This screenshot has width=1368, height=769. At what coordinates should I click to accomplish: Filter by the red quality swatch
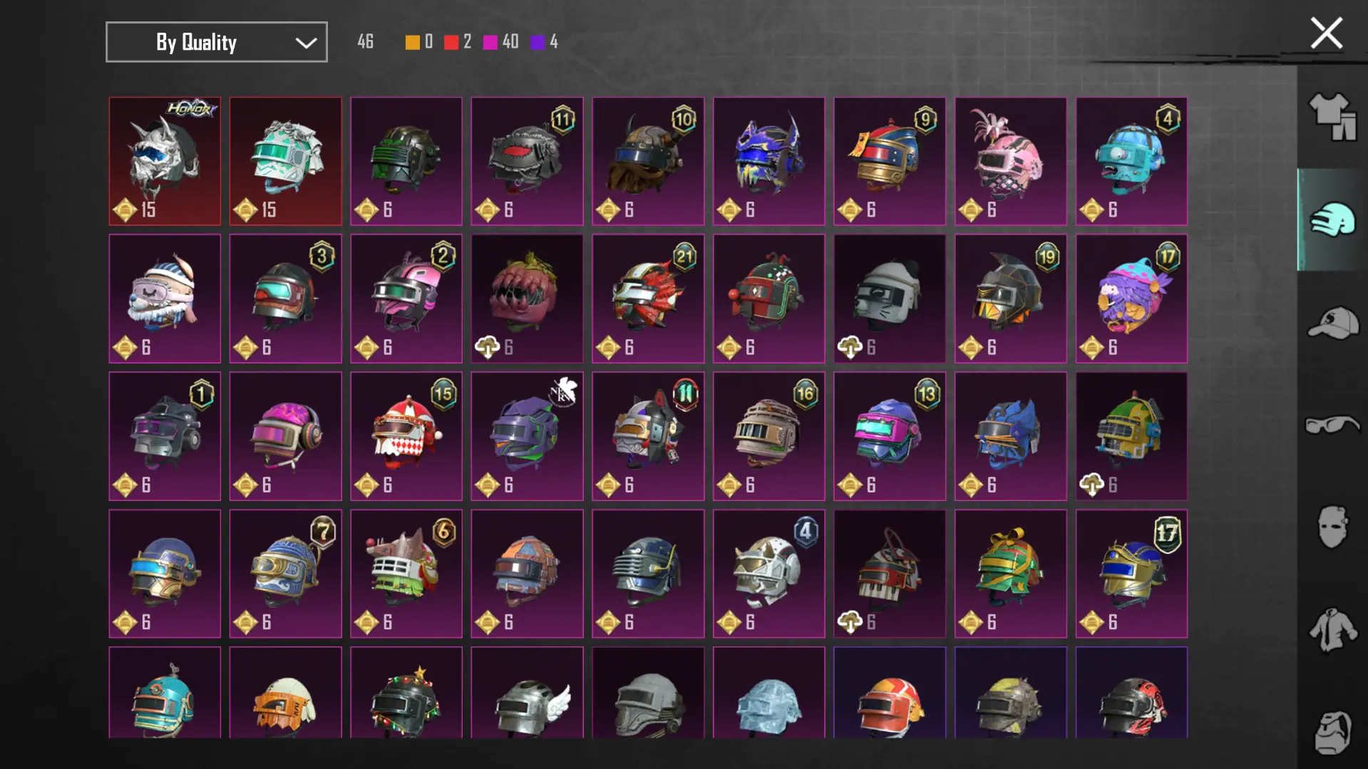pyautogui.click(x=457, y=41)
